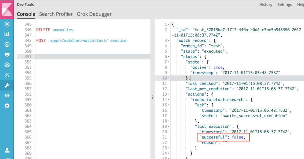Open Dashboard gauge icon in sidebar
This screenshot has width=304, height=159.
click(7, 44)
